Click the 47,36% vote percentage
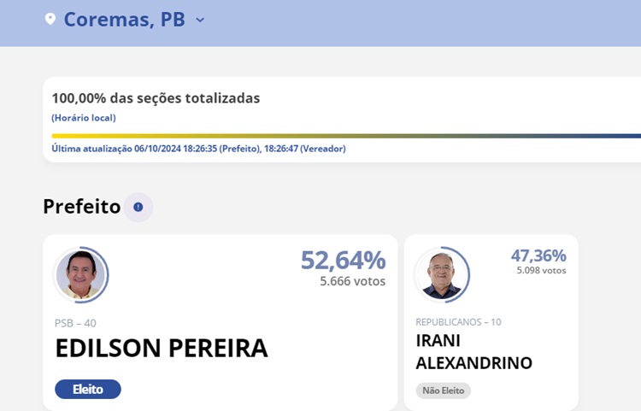This screenshot has width=641, height=411. [538, 255]
